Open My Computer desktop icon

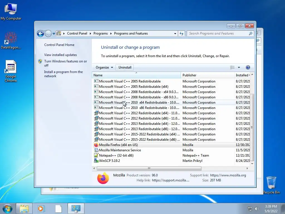click(11, 11)
